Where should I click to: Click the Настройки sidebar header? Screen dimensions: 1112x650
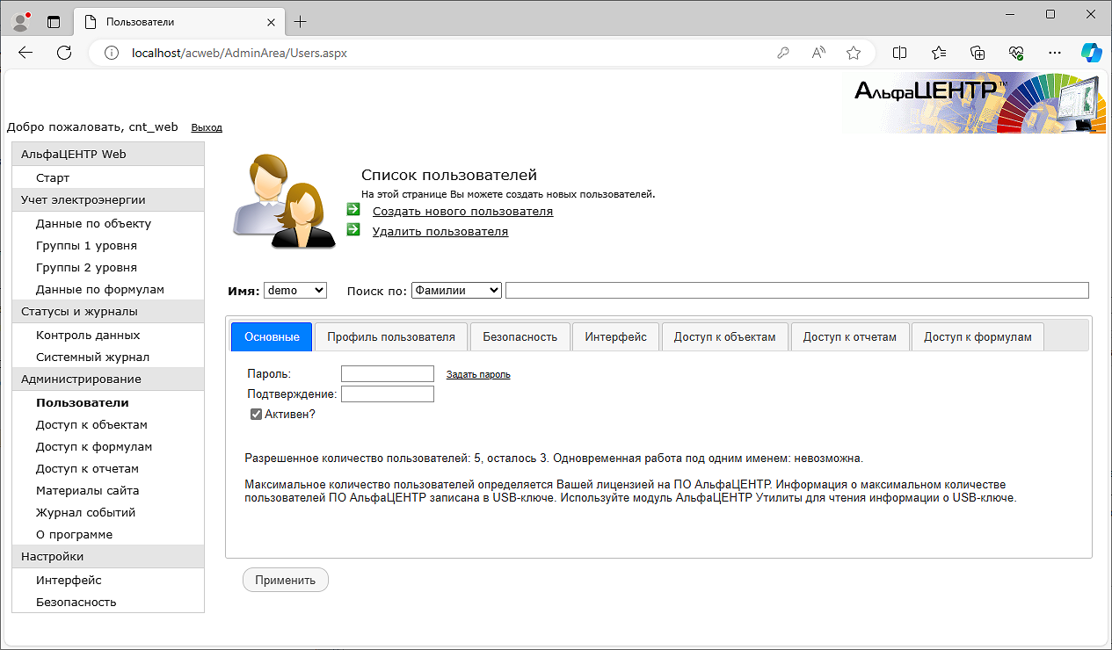(x=108, y=556)
